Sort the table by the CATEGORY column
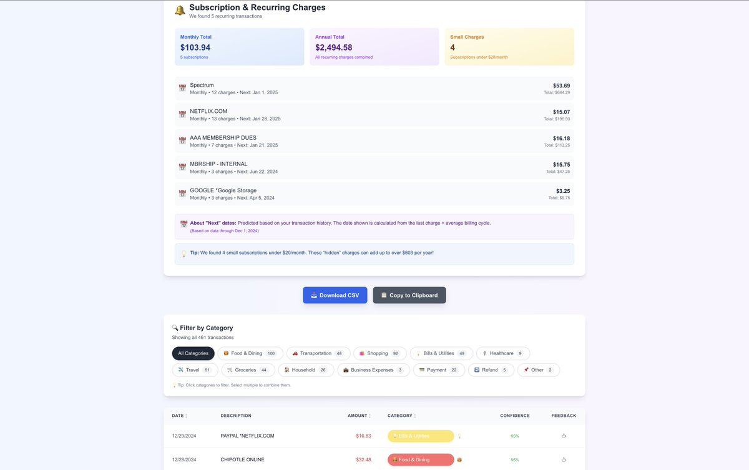The height and width of the screenshot is (470, 749). click(x=402, y=416)
